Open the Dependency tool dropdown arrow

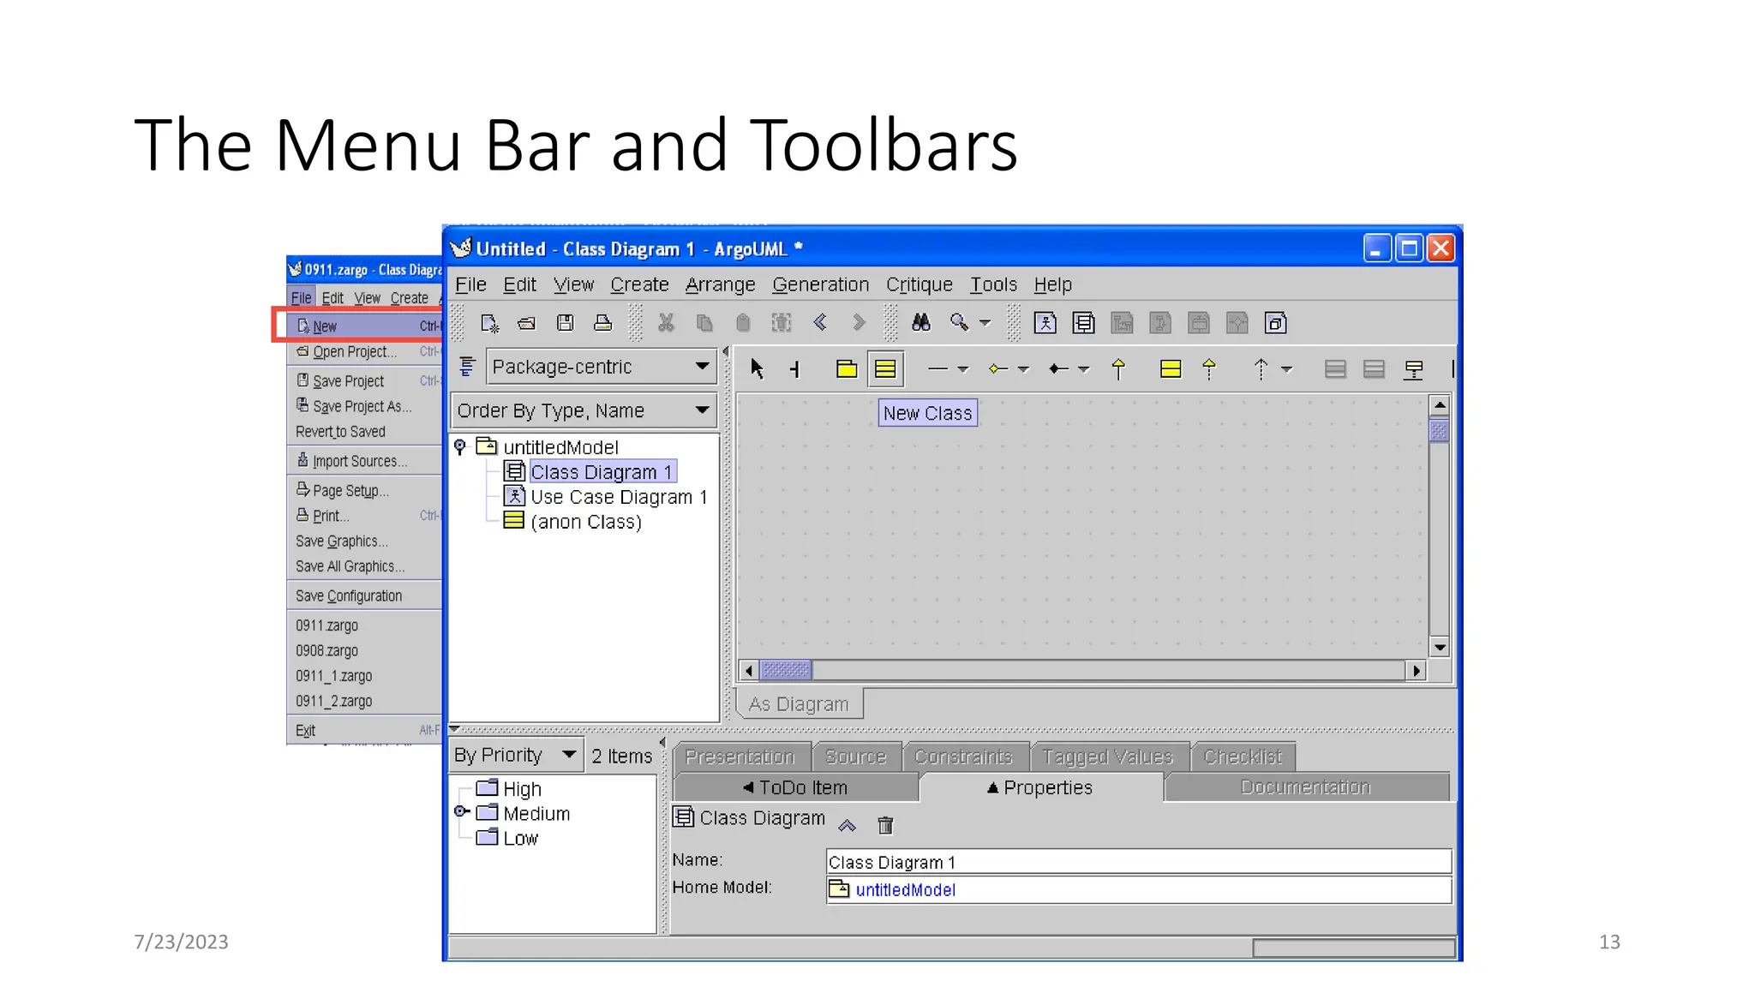point(1286,369)
